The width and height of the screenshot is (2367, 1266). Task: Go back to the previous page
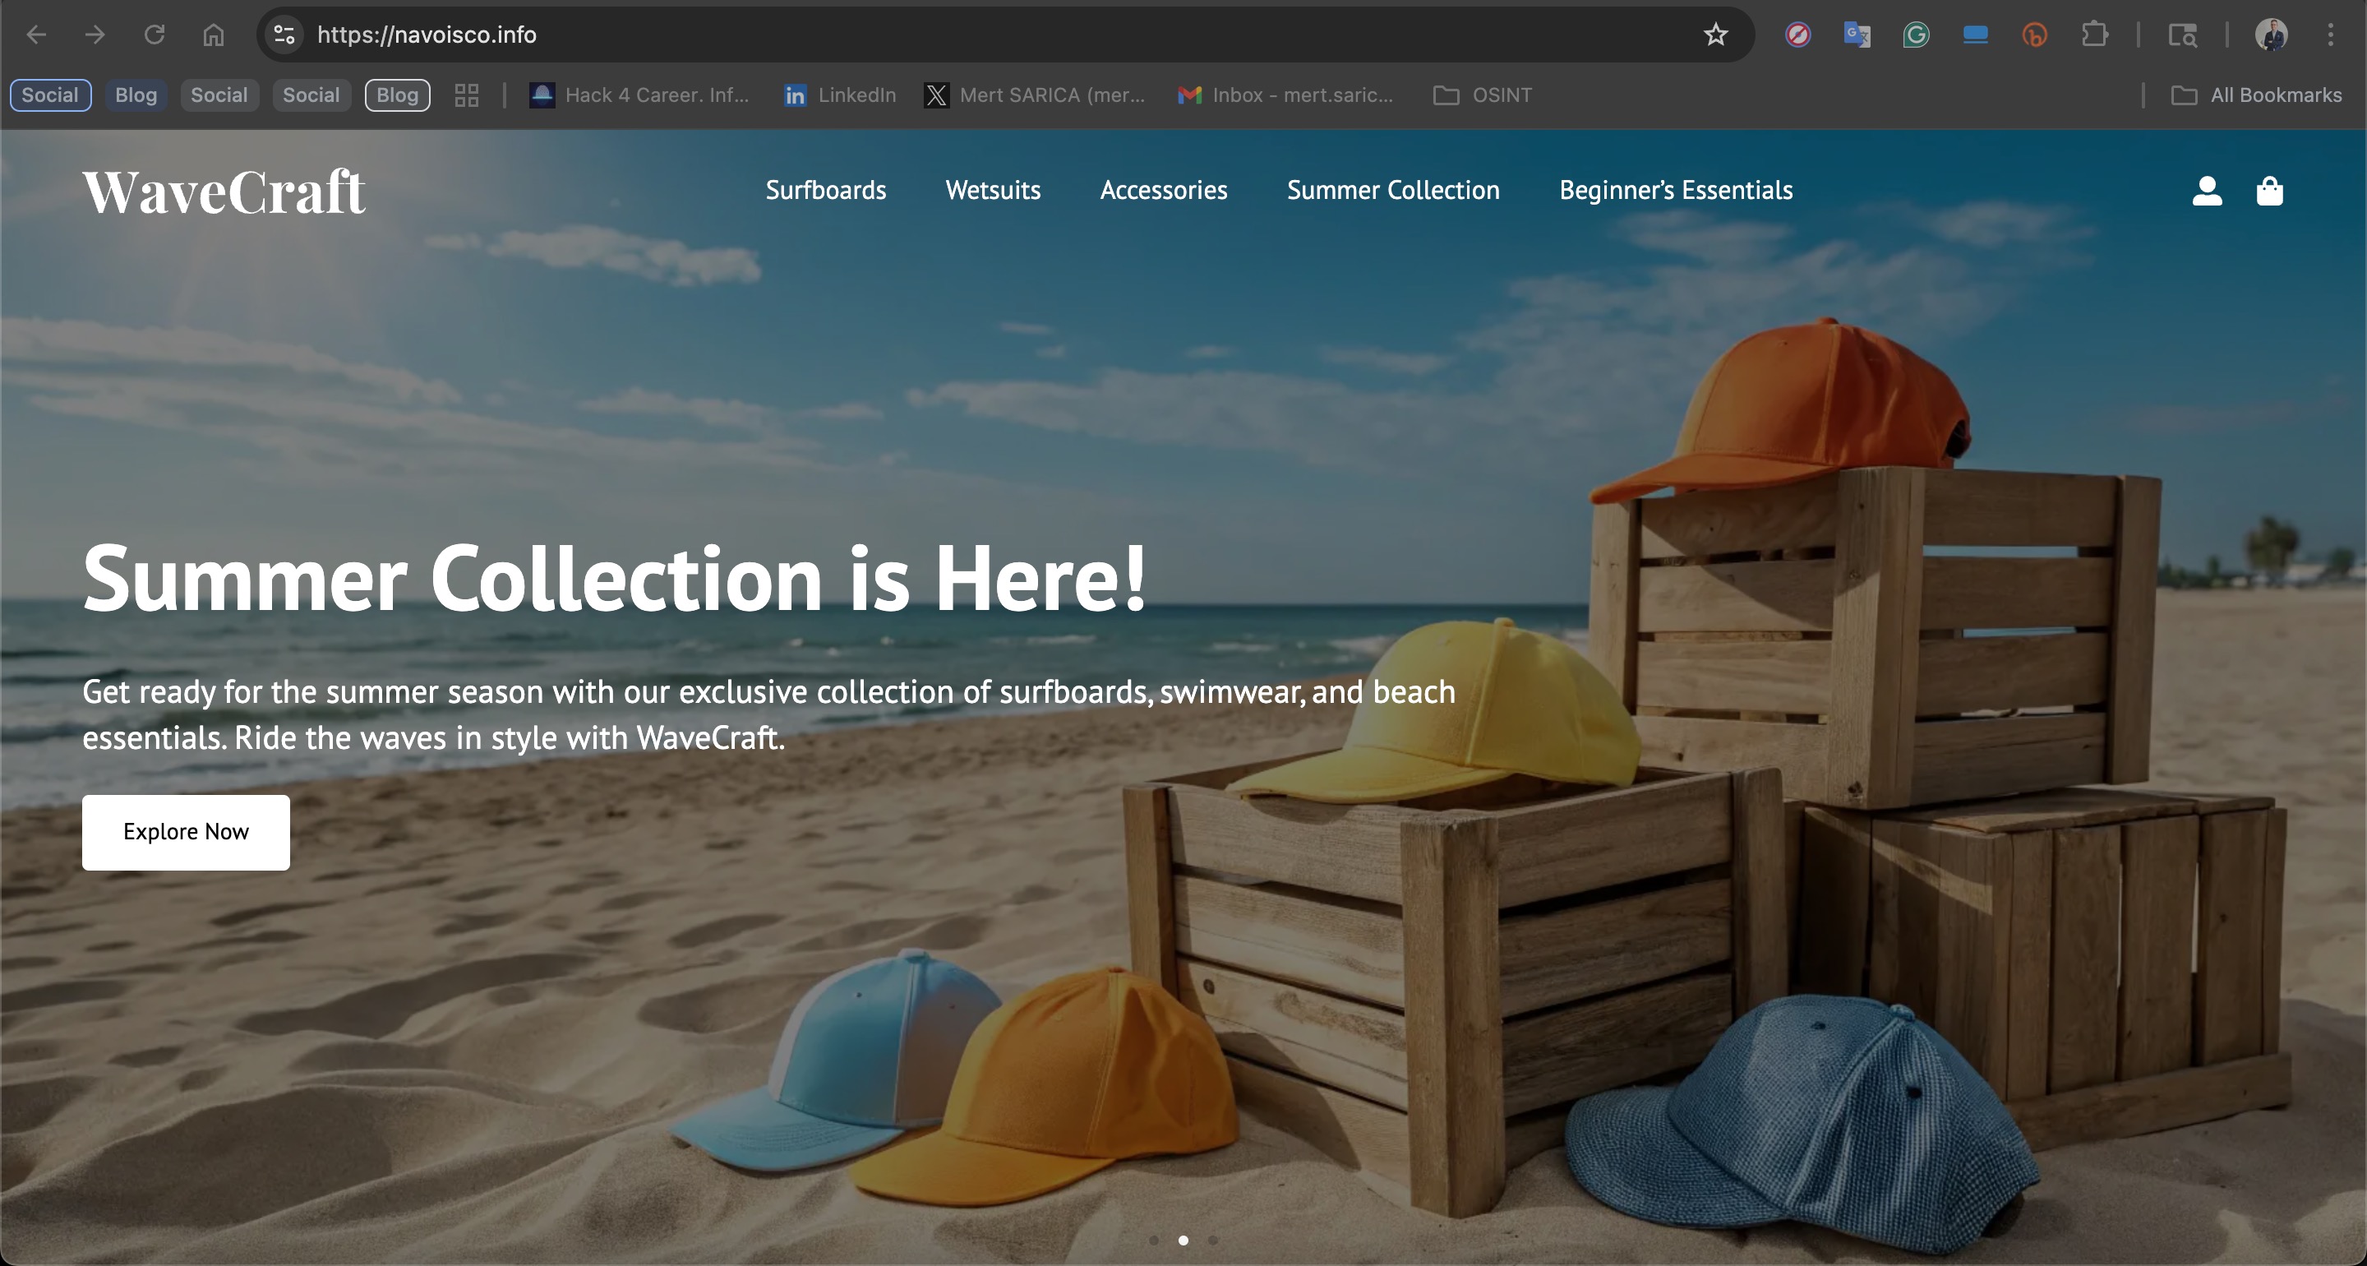pyautogui.click(x=36, y=35)
